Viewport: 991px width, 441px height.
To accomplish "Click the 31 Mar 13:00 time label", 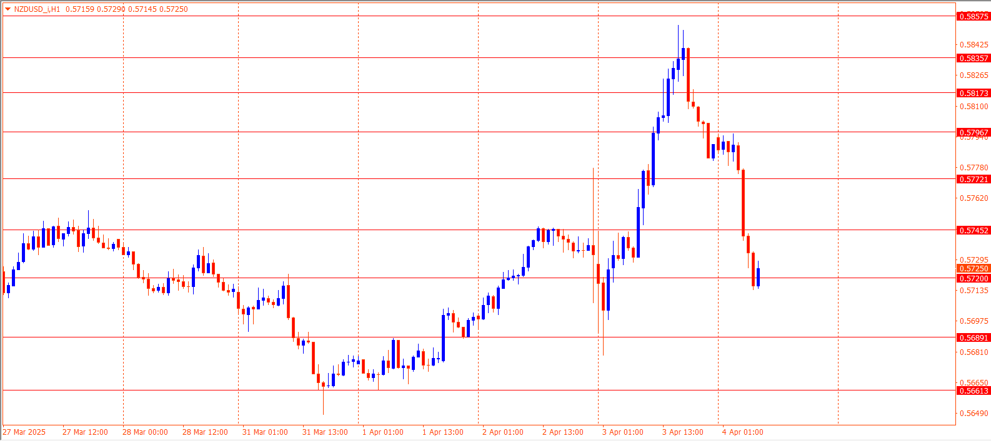I will tap(325, 432).
